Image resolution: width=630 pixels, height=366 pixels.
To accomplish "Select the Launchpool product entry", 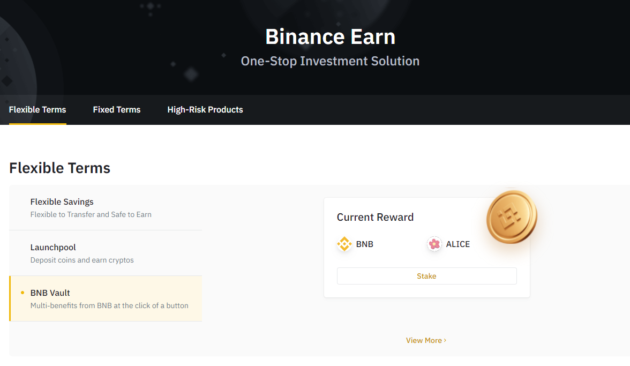I will [106, 253].
